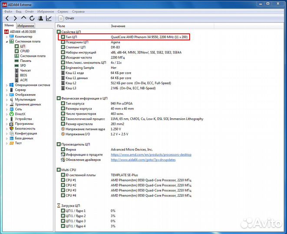Select the Отображение display icon

pos(12,94)
